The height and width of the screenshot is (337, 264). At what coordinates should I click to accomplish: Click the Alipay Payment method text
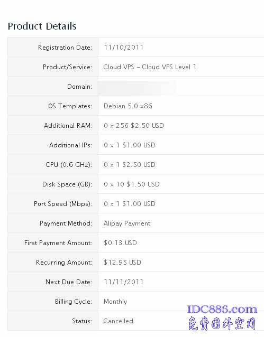click(x=127, y=223)
